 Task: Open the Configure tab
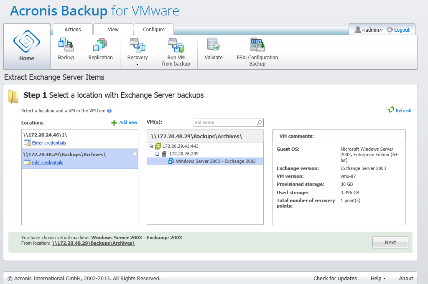tap(154, 30)
